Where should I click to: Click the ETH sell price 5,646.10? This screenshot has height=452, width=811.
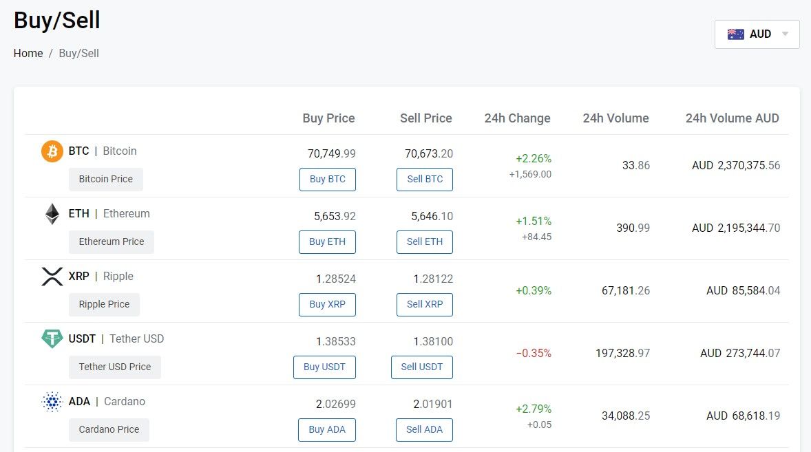coord(432,216)
